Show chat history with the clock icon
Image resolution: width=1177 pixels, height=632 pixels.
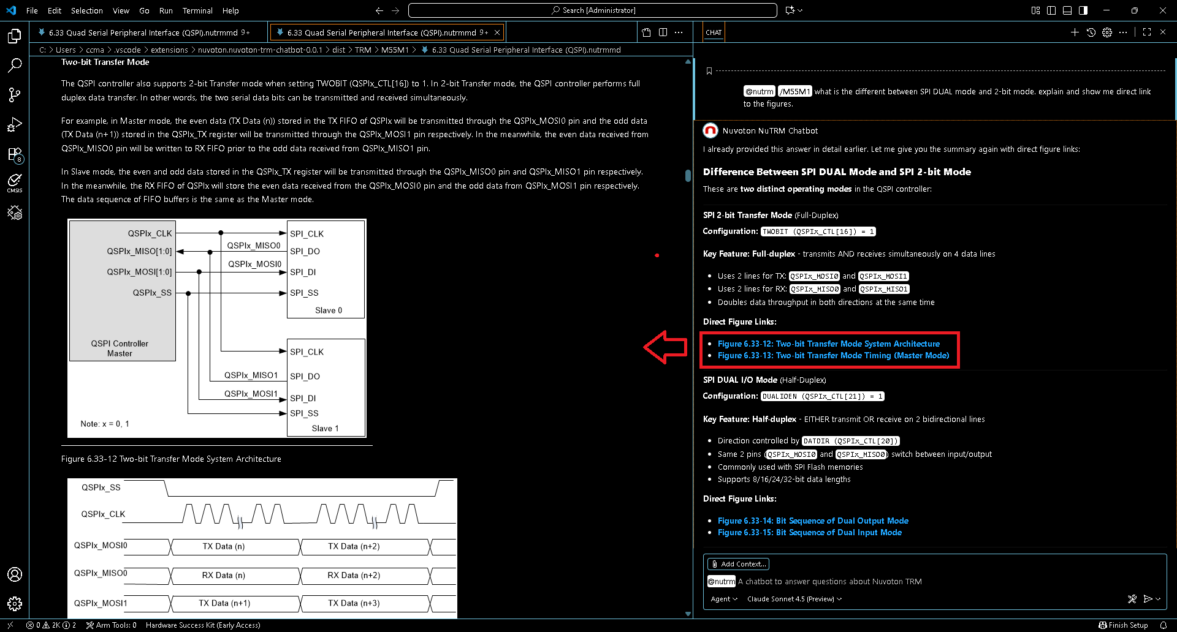click(x=1091, y=32)
